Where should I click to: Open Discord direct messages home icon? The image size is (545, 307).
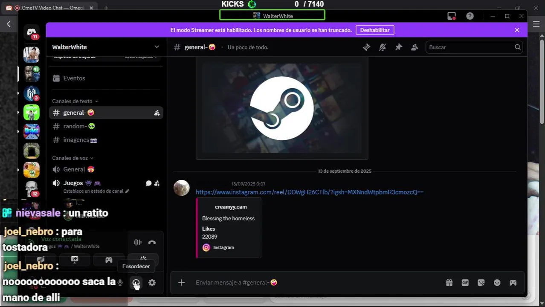32,32
